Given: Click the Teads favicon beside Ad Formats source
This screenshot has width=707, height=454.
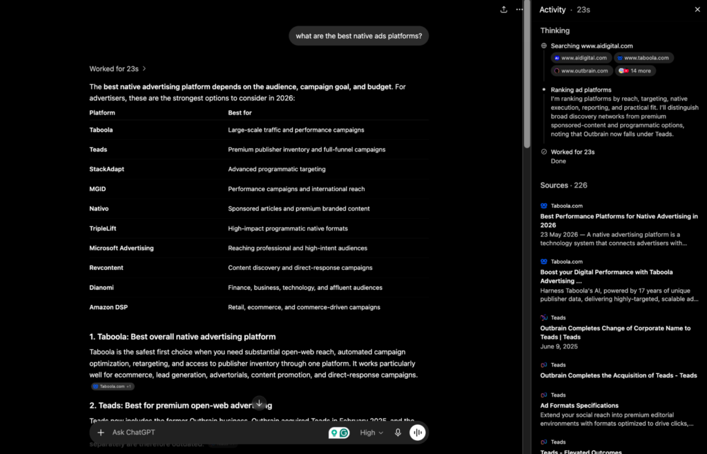Looking at the screenshot, I should pyautogui.click(x=544, y=395).
